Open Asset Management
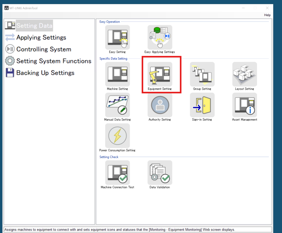This screenshot has width=282, height=233. [x=245, y=105]
